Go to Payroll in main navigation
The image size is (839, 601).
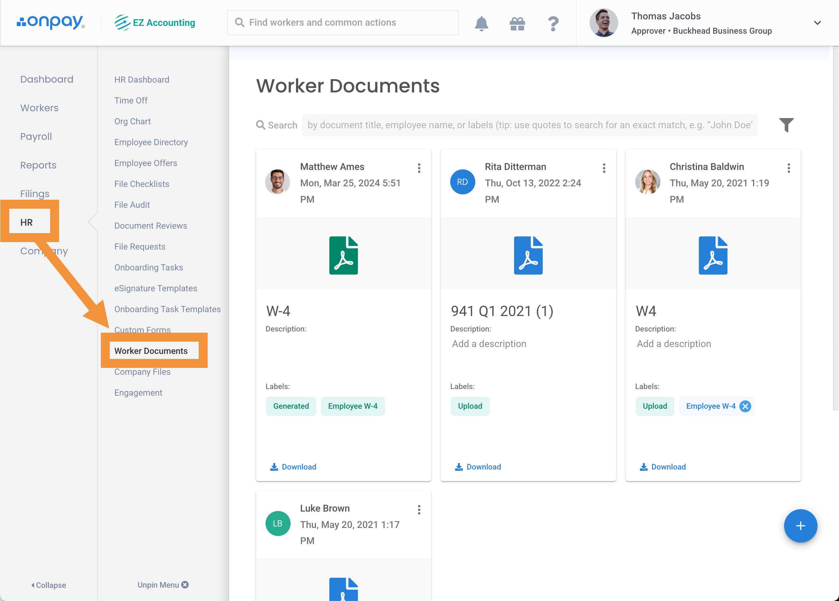click(x=36, y=137)
